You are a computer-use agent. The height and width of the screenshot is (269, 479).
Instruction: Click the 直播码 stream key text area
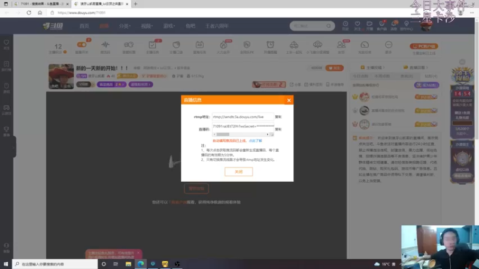coord(243,126)
